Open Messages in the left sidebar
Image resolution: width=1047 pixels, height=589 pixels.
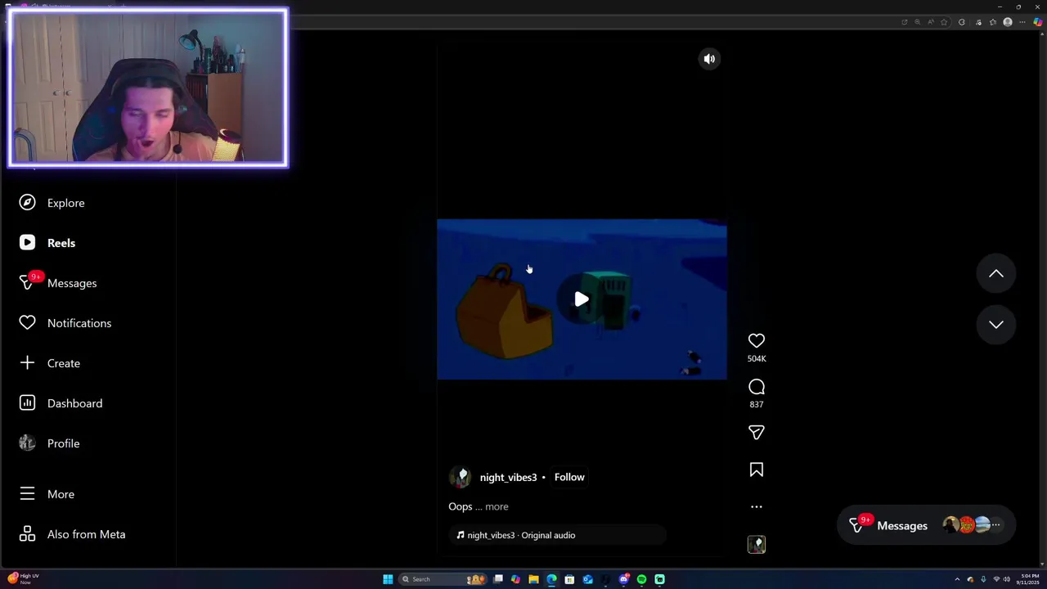[x=59, y=283]
